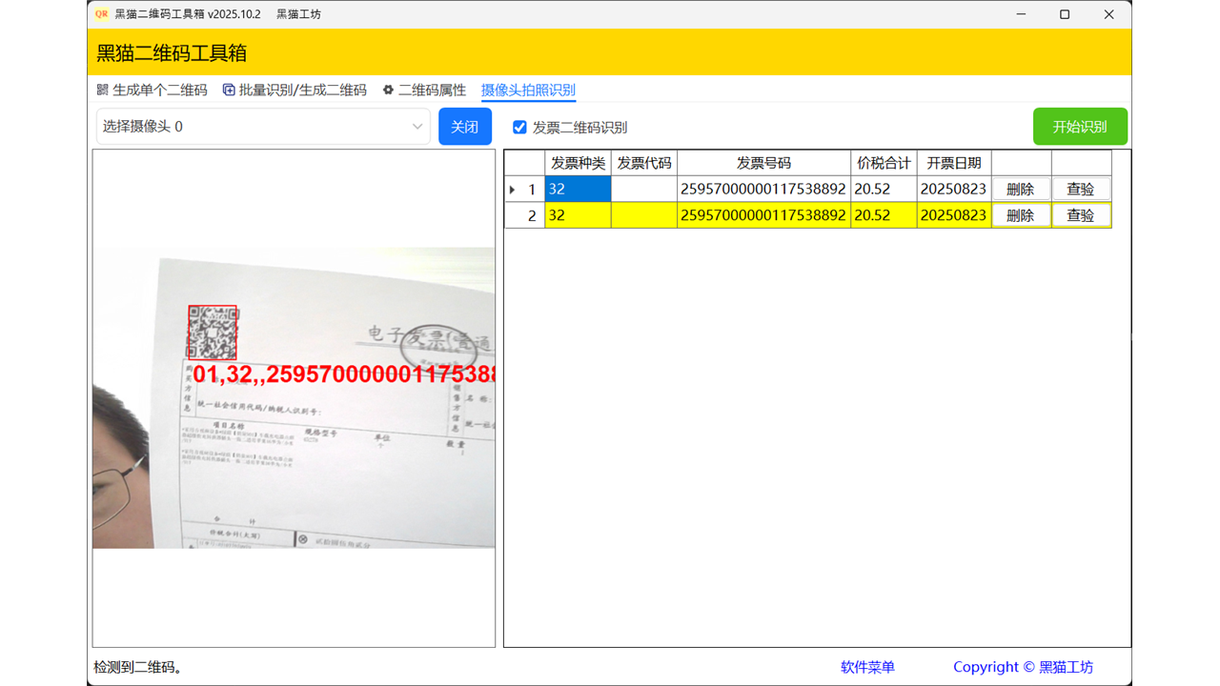Select the row 1 arrow indicator

[x=514, y=190]
